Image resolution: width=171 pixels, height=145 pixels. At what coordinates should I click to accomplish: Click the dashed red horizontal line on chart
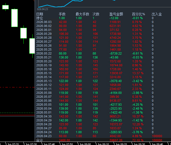click(x=17, y=87)
